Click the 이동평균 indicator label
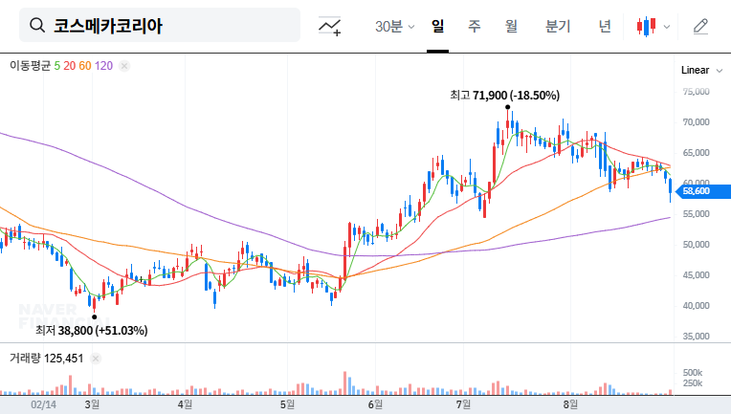 point(30,66)
